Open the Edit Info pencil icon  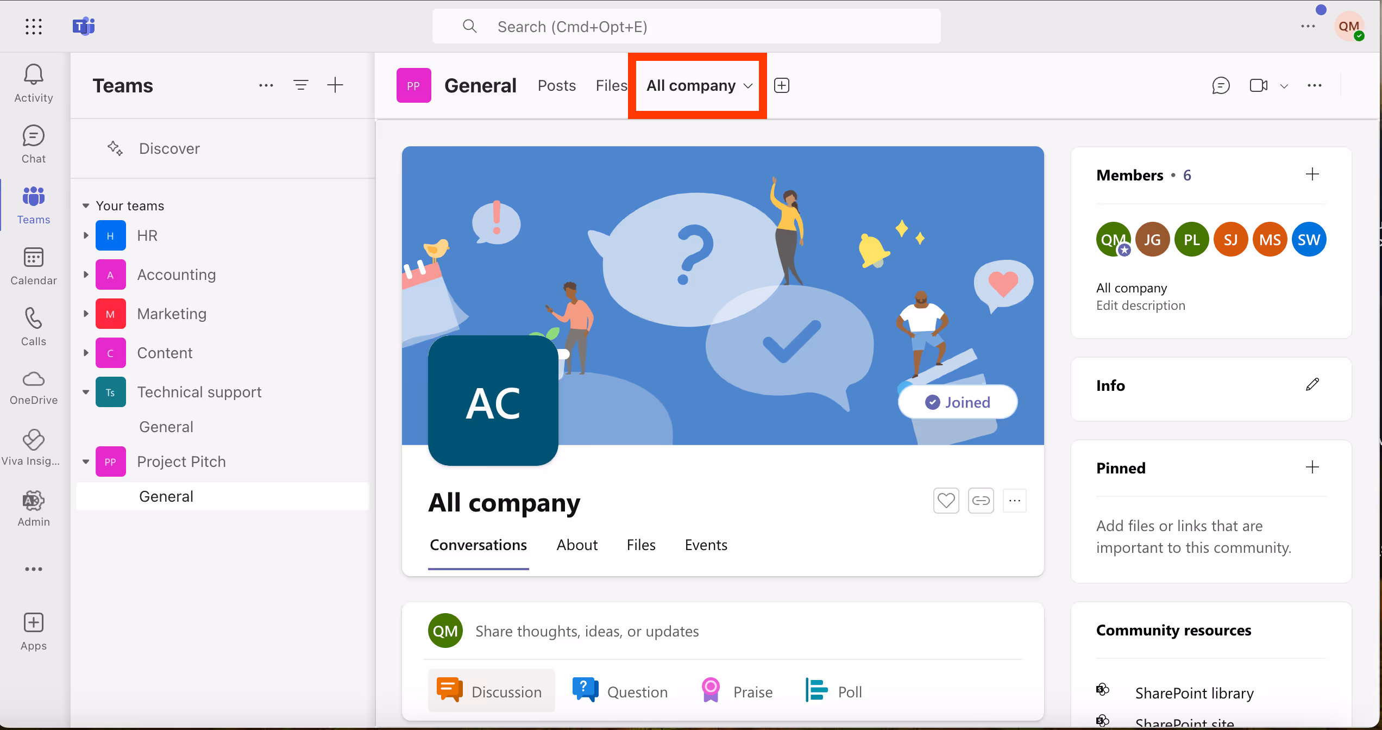coord(1312,385)
